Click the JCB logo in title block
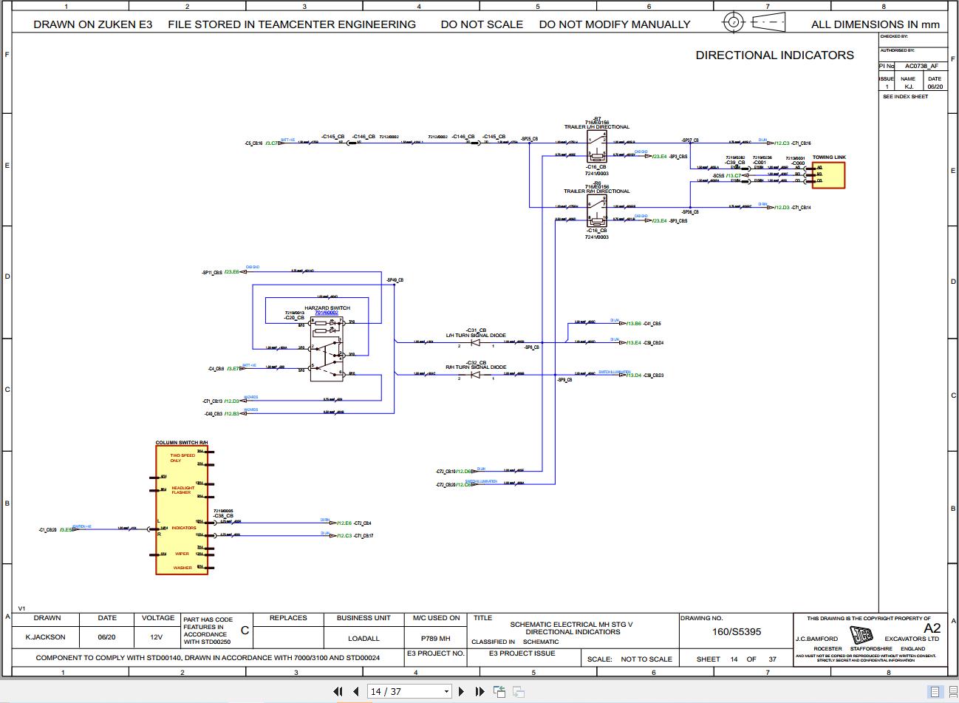The height and width of the screenshot is (703, 959). 860,636
